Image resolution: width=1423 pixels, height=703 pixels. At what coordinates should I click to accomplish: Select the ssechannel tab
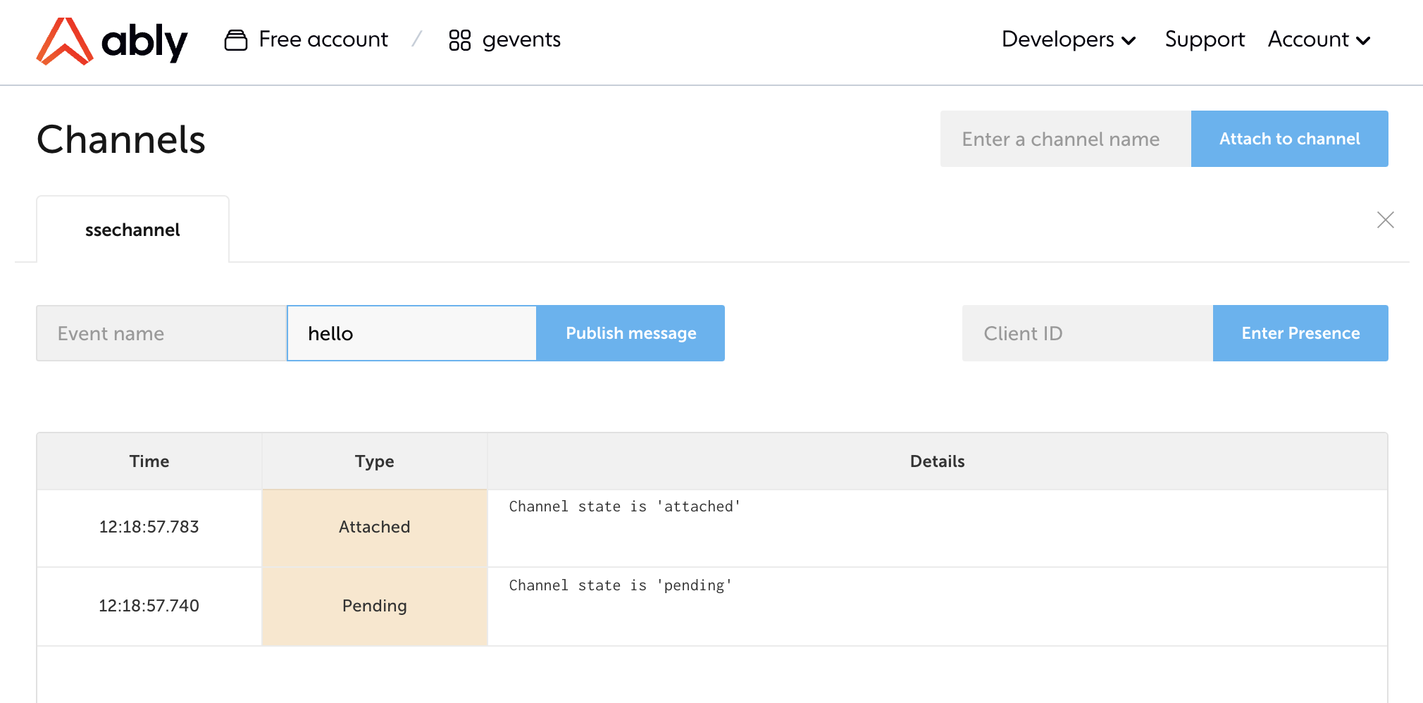(x=132, y=230)
